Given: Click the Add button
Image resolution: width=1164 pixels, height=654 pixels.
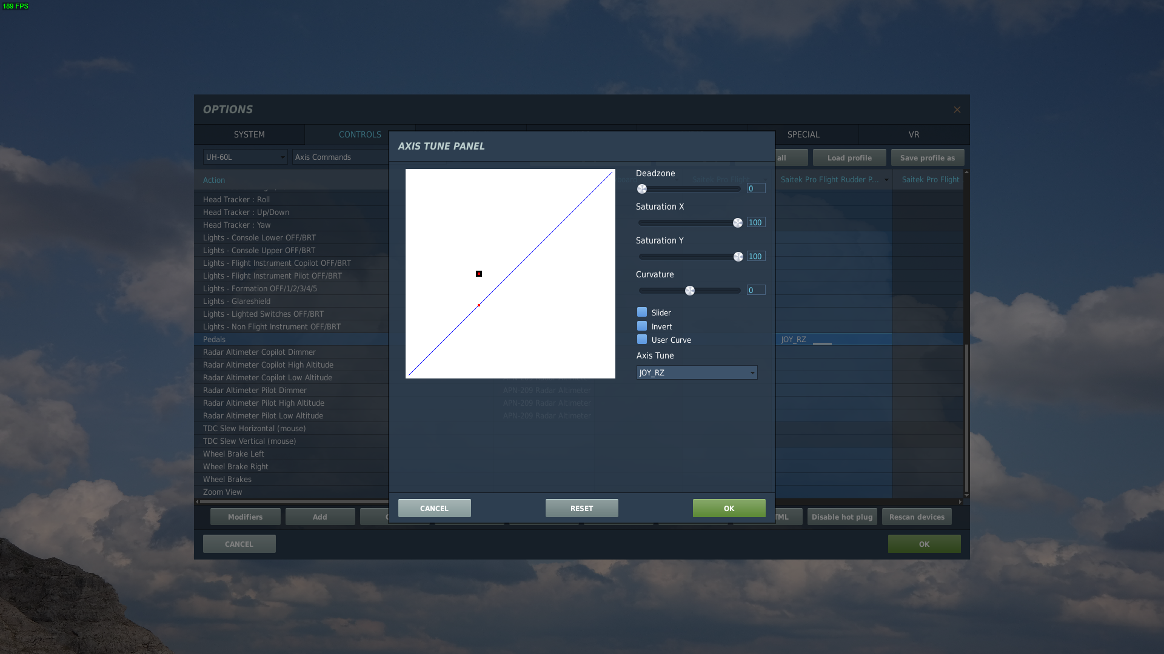Looking at the screenshot, I should tap(320, 517).
